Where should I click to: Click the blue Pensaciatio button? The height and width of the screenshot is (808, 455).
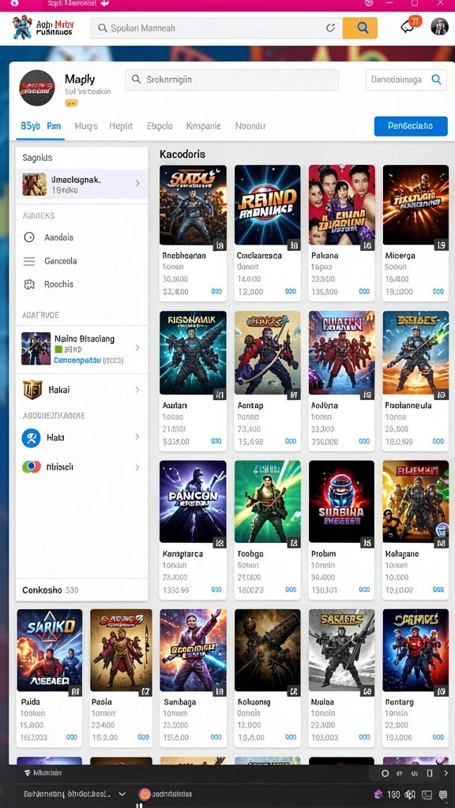pos(411,125)
